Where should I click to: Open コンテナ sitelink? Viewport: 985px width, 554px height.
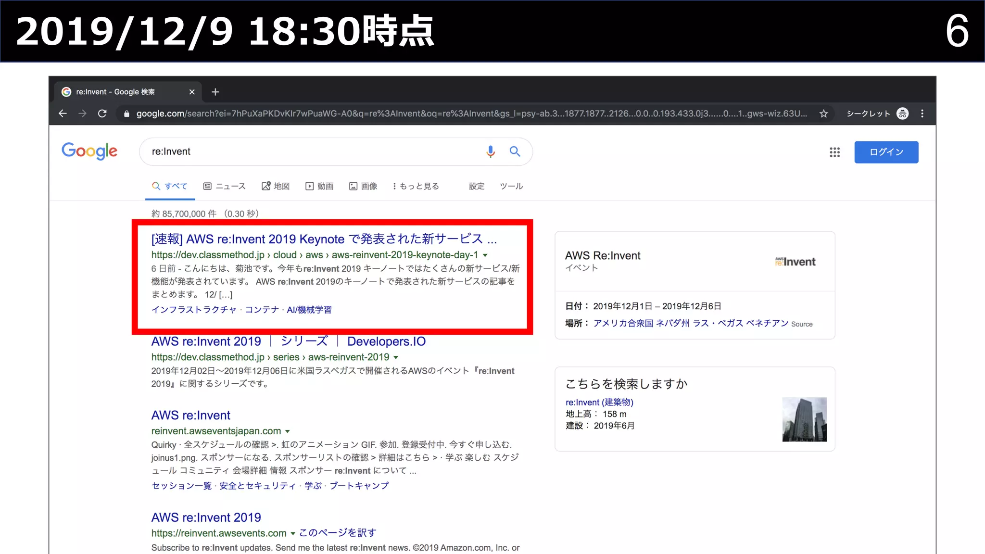click(x=262, y=310)
